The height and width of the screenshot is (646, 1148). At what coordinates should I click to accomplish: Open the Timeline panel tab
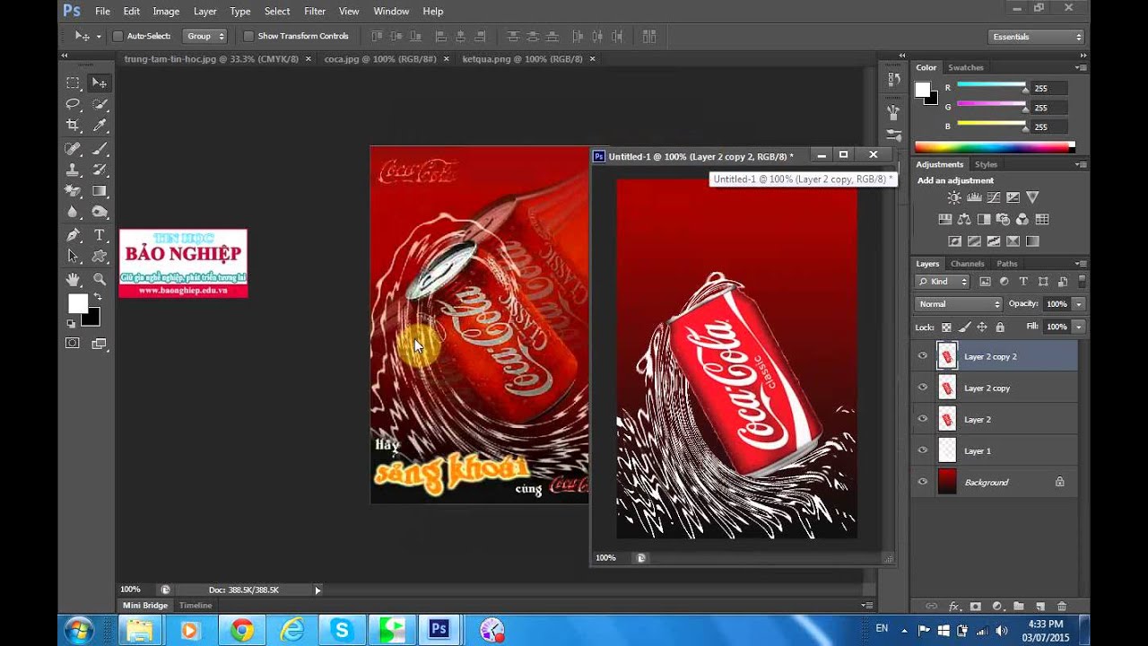coord(196,606)
